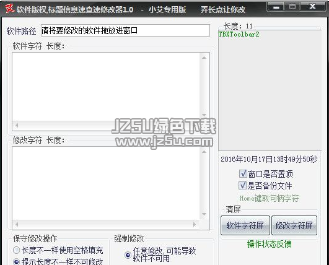Click the 修改字符屏 clear button

click(x=294, y=225)
